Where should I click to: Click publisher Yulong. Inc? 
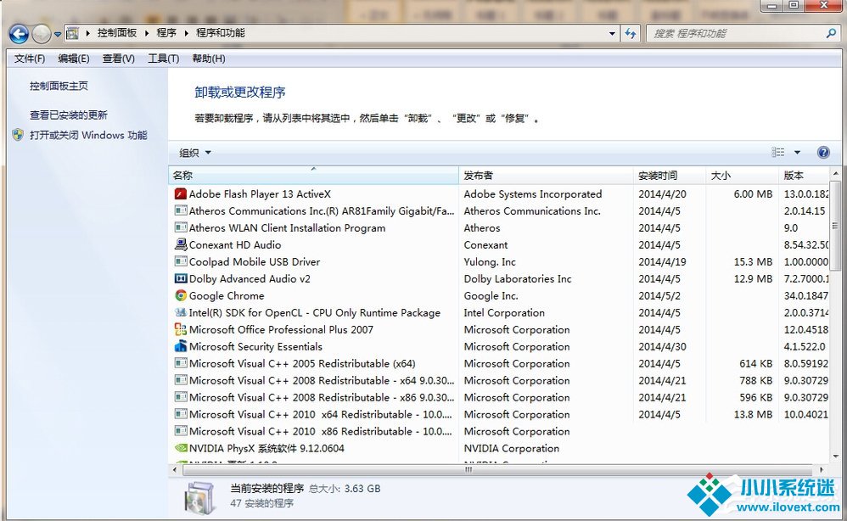pos(490,262)
